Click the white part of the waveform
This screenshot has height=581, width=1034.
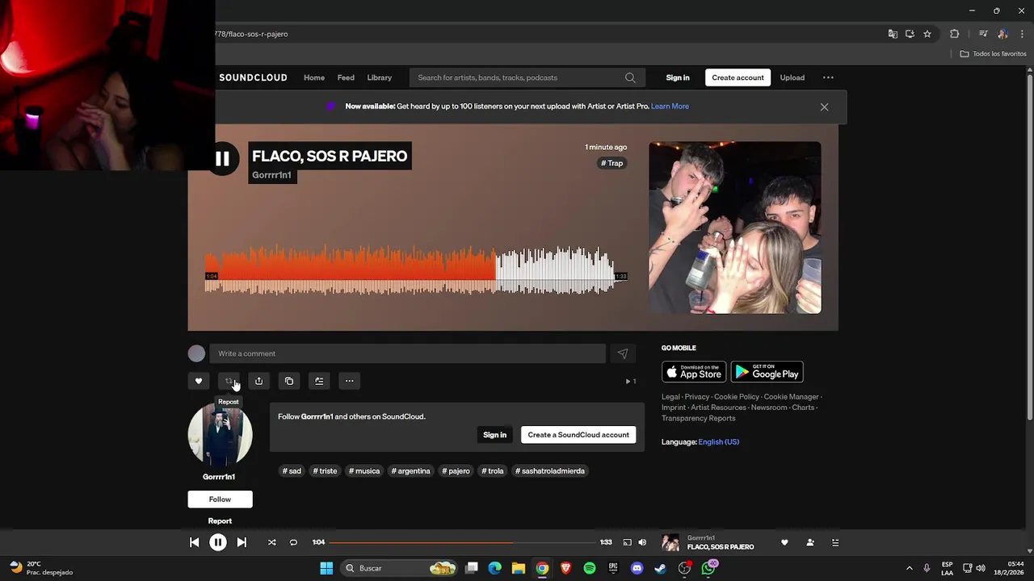click(x=555, y=271)
